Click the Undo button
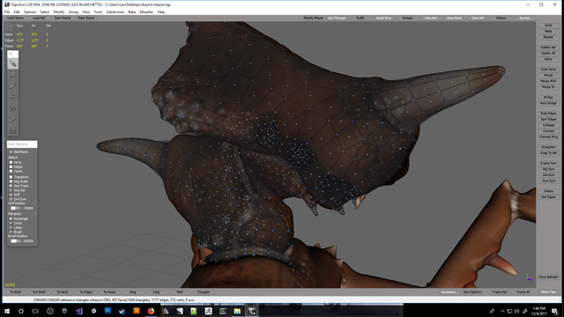The width and height of the screenshot is (564, 317). click(548, 26)
